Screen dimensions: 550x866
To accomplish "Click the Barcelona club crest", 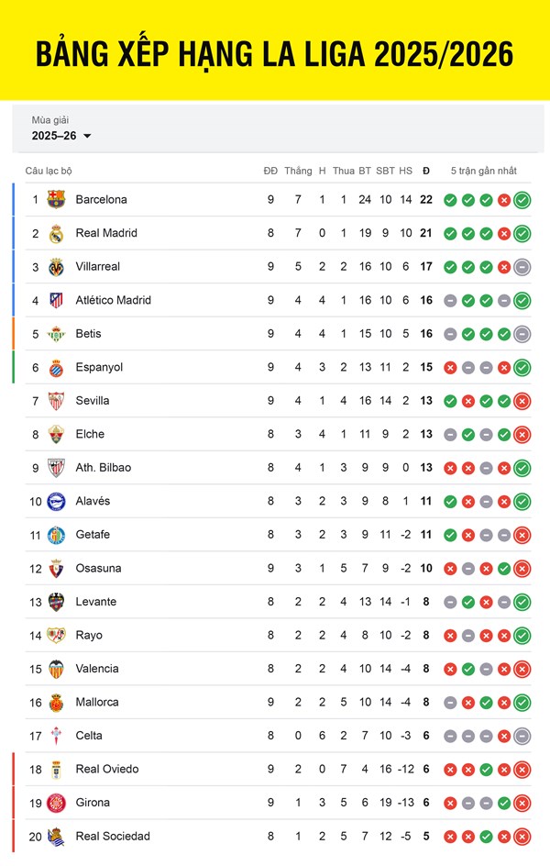I will tap(57, 199).
